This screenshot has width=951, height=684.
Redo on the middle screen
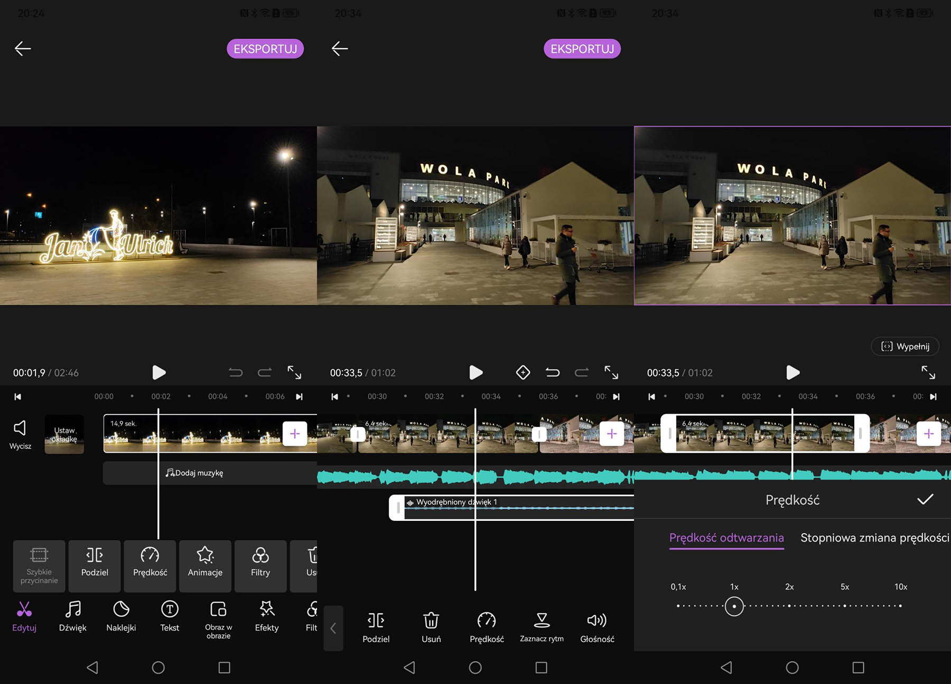[x=582, y=372]
